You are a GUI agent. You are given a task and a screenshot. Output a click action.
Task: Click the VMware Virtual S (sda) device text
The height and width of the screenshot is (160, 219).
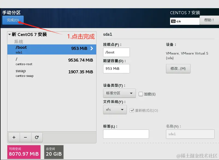(187, 56)
